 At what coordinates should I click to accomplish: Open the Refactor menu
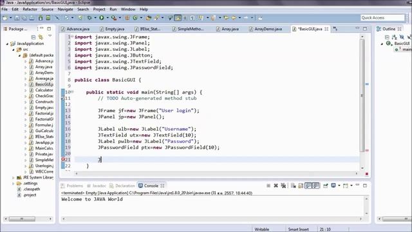[x=30, y=9]
